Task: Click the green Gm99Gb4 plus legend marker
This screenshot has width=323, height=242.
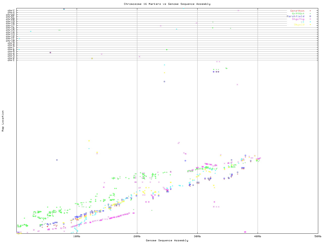Action: pyautogui.click(x=310, y=14)
